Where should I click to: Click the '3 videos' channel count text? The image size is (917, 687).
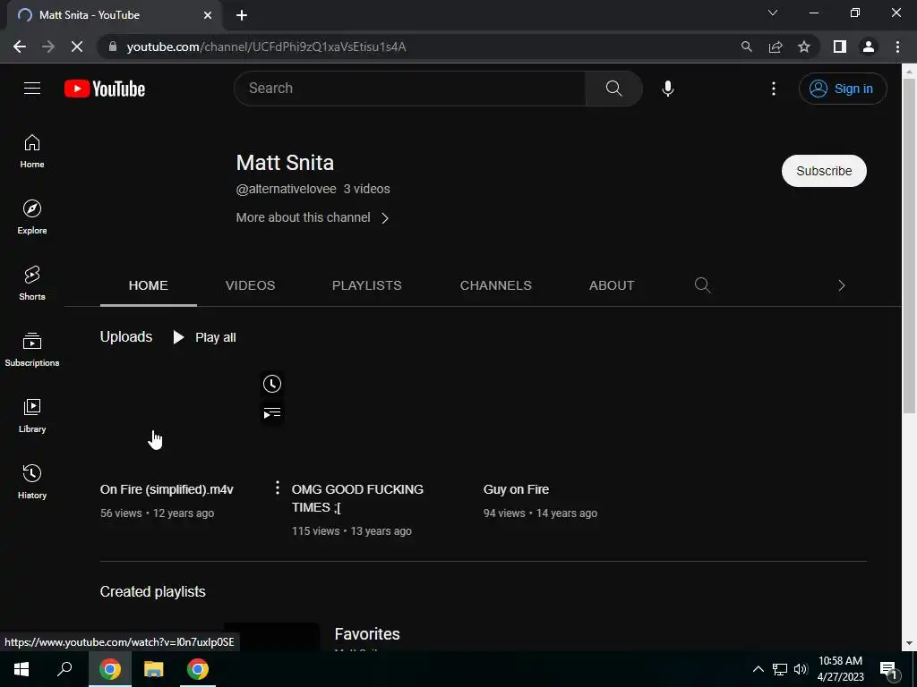coord(366,189)
